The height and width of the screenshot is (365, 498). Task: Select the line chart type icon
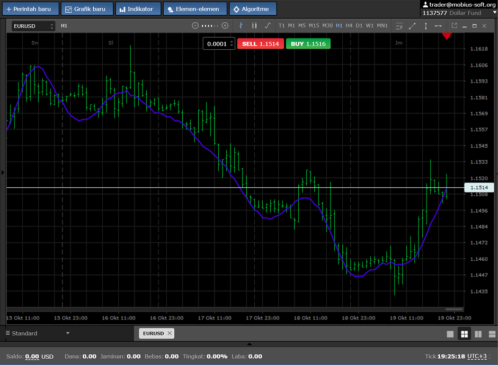point(268,26)
